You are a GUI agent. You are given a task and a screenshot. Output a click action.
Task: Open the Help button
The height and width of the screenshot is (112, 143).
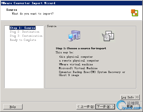point(13,107)
